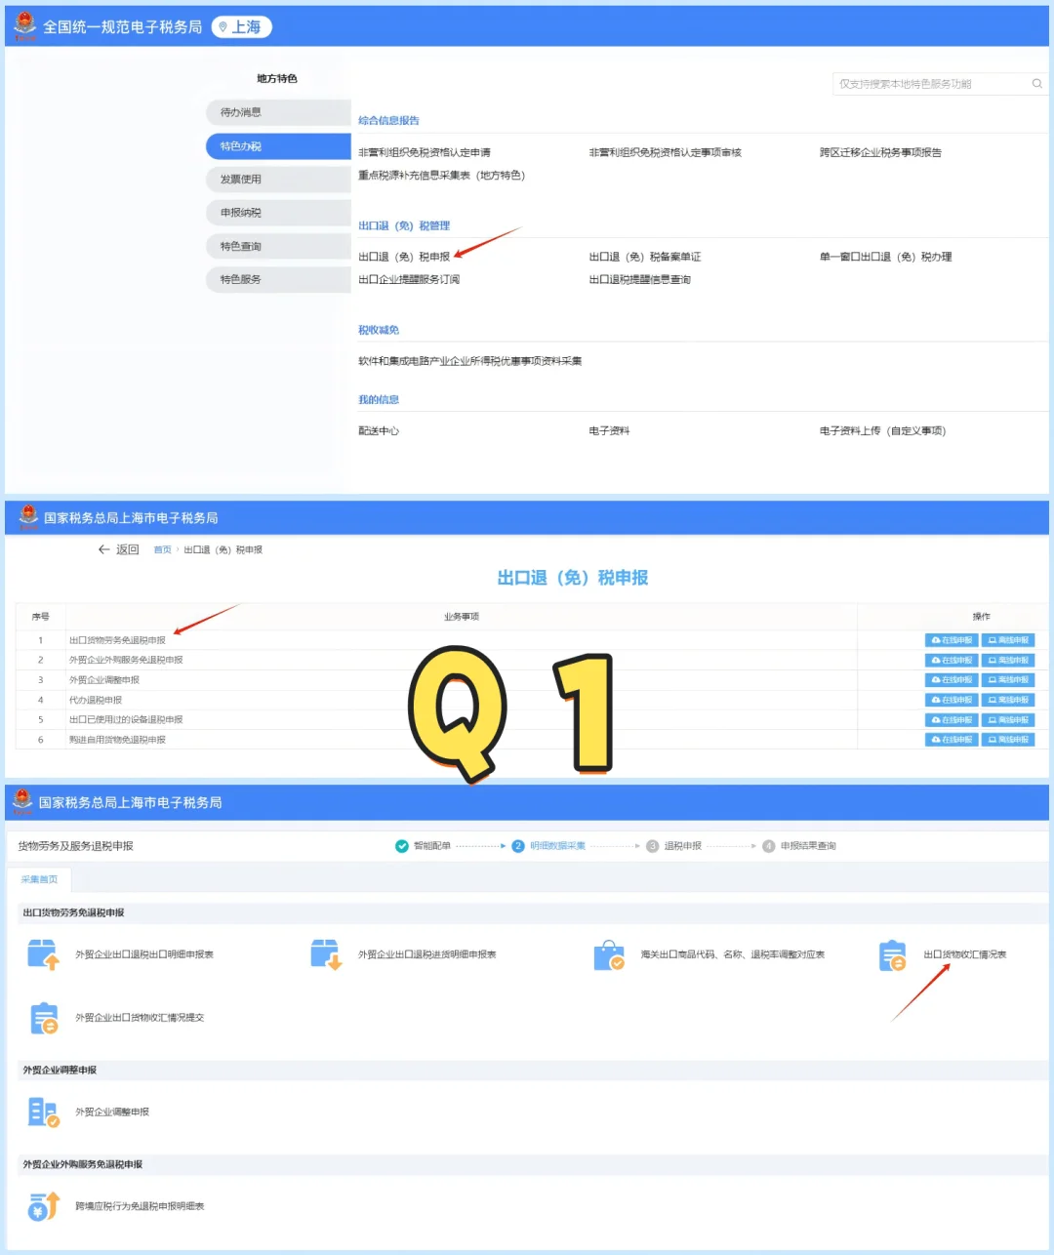The width and height of the screenshot is (1054, 1255).
Task: Click the 外贸企业出口退税进货明细申报表 box icon
Action: [x=326, y=954]
